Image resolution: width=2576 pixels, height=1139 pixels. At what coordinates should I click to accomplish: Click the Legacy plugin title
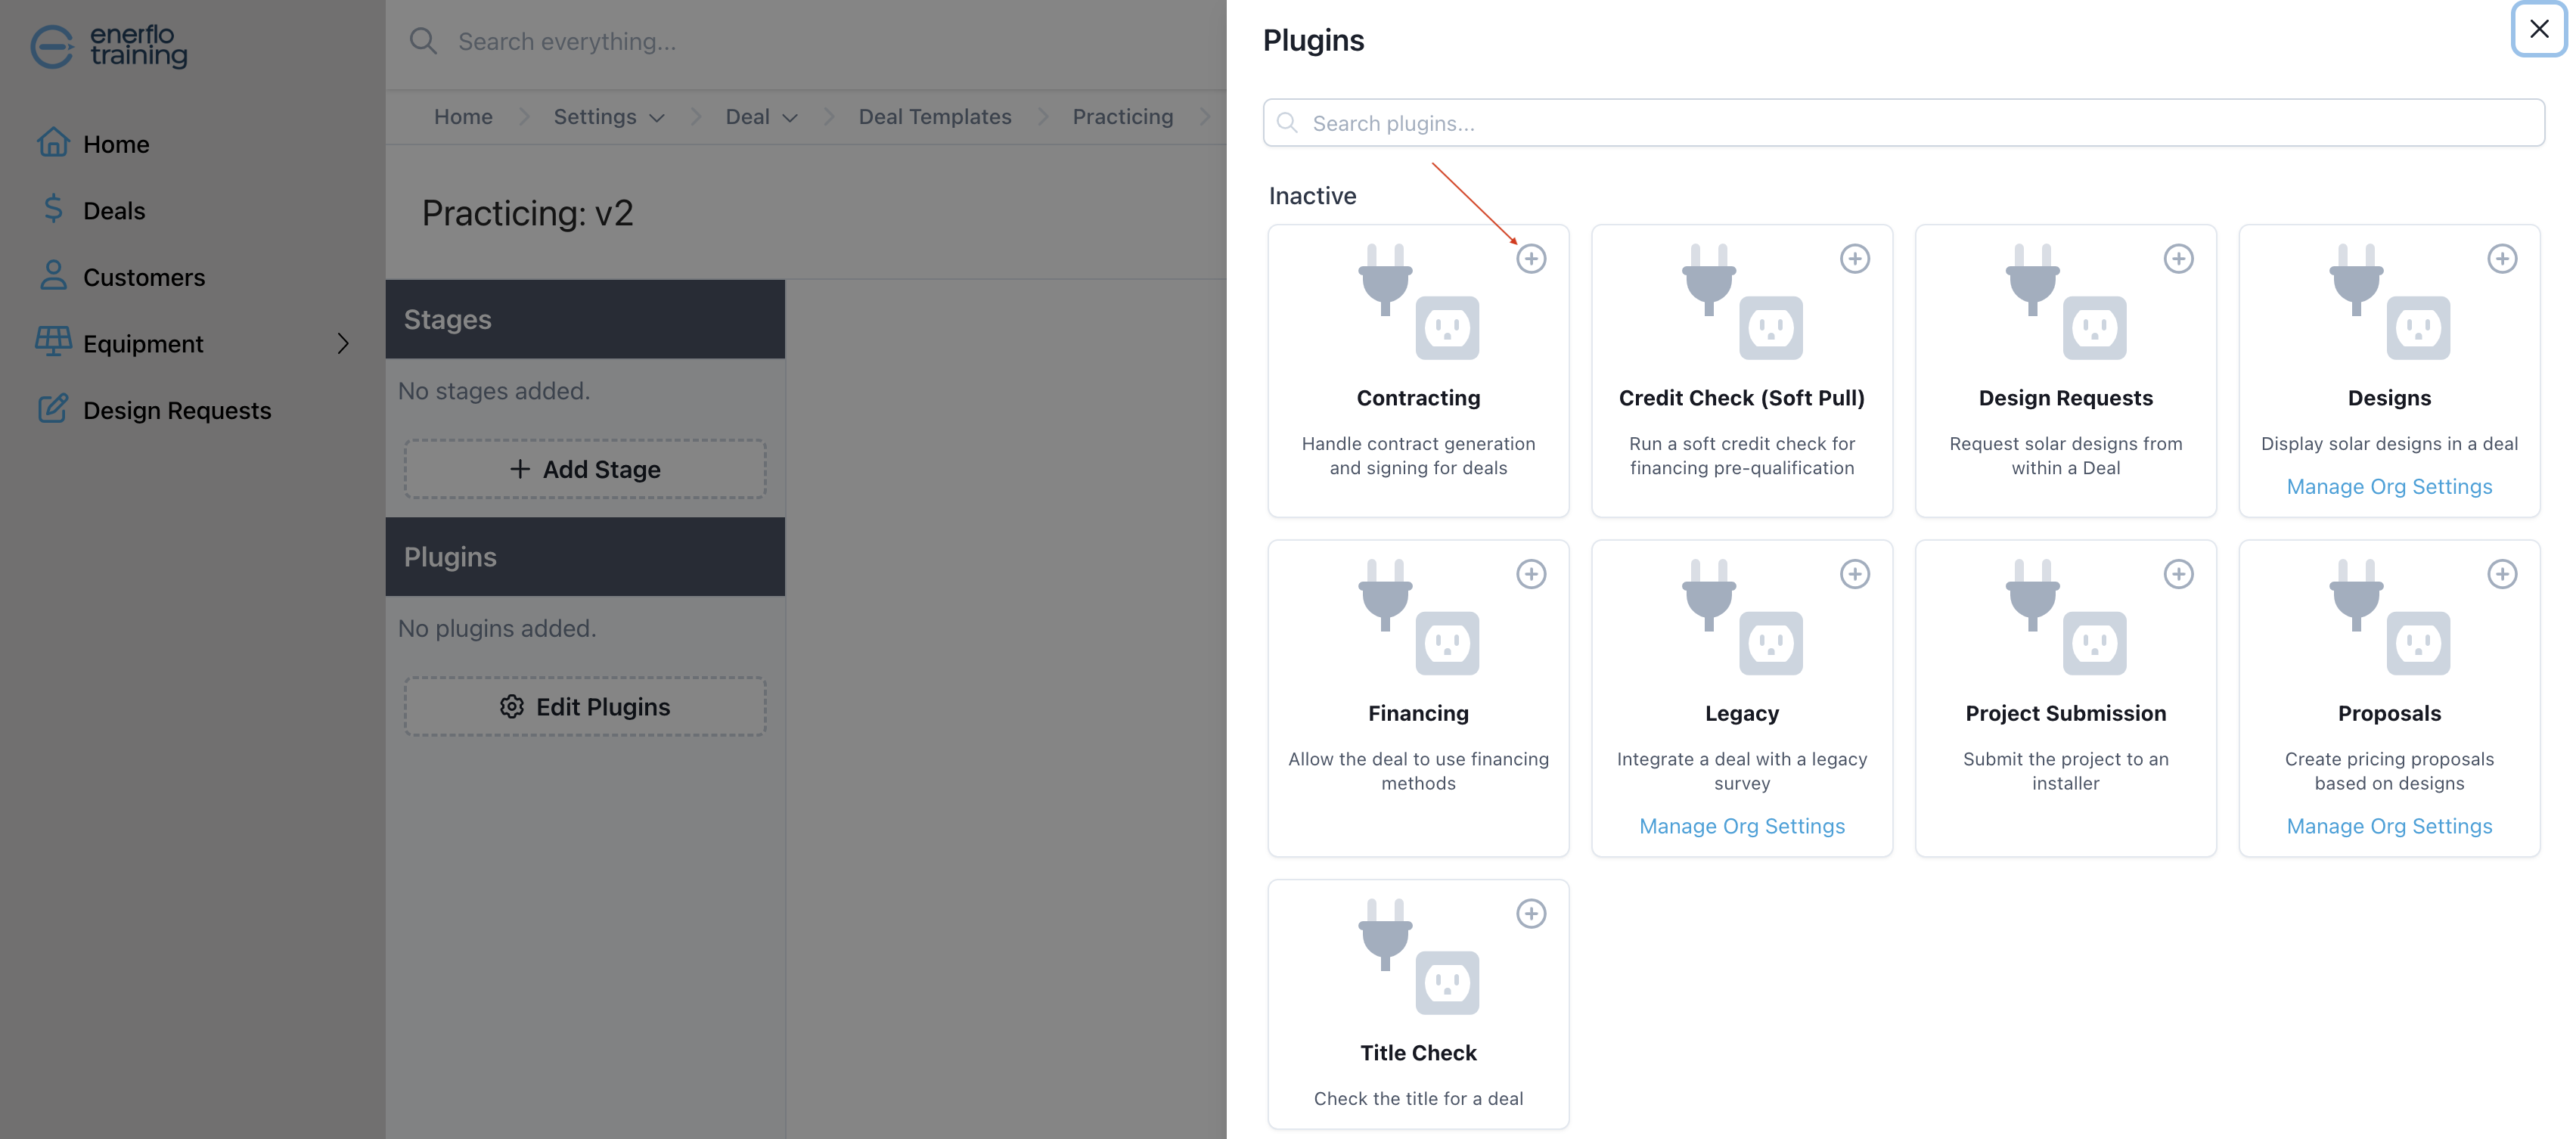click(x=1741, y=714)
